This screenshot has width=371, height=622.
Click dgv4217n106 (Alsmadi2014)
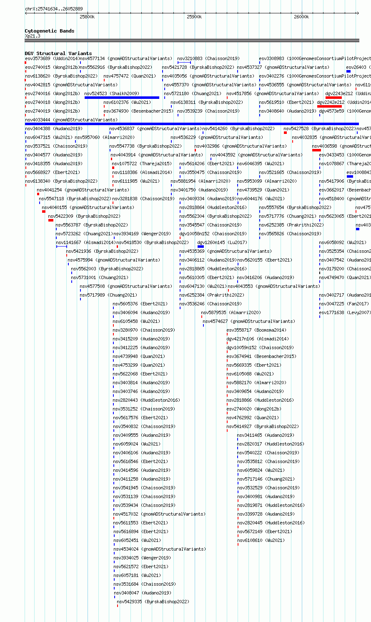pos(257,339)
